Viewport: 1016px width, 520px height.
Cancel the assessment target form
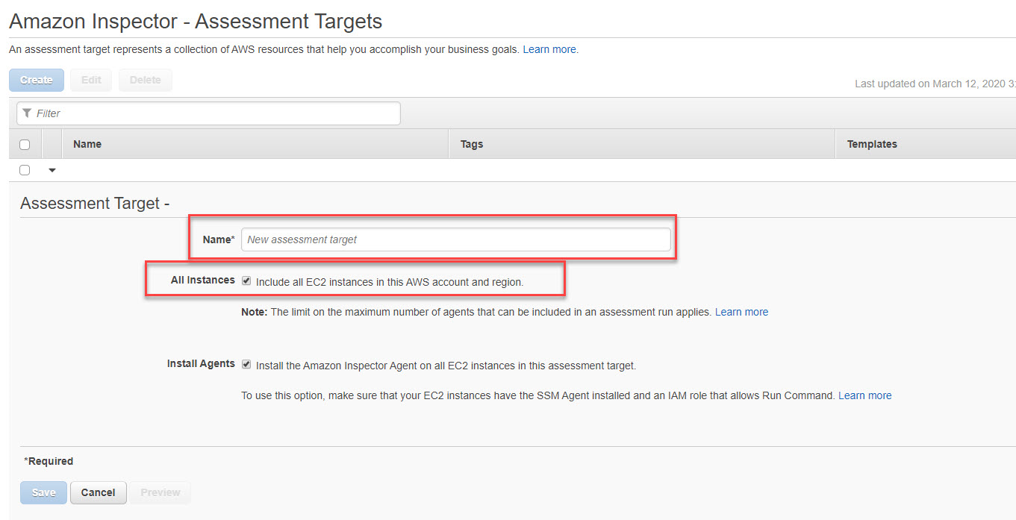click(x=98, y=492)
